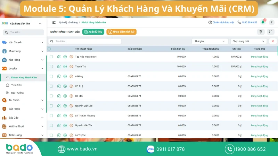Click the Tài Chính coin icon
Image resolution: width=278 pixels, height=156 pixels.
coord(4,100)
